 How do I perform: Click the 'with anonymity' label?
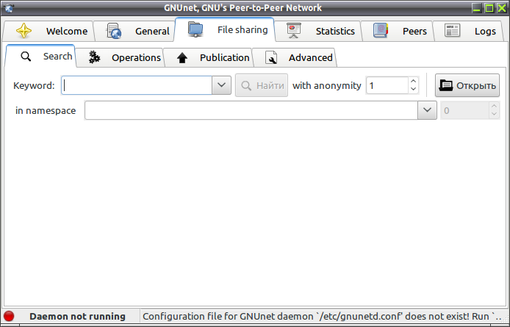click(326, 85)
